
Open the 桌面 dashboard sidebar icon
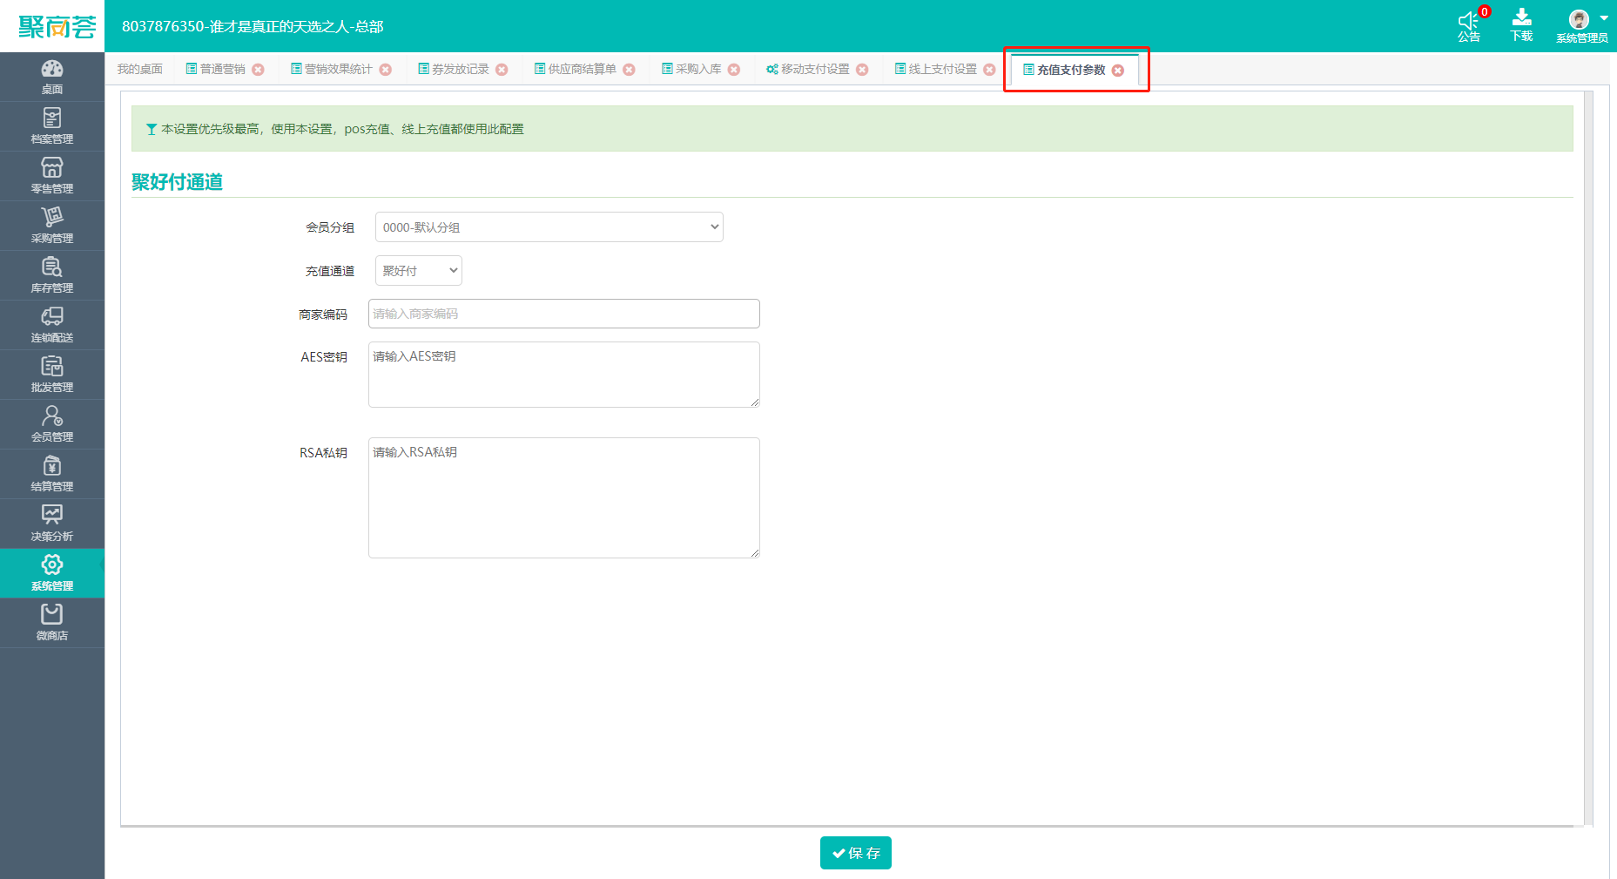coord(52,77)
